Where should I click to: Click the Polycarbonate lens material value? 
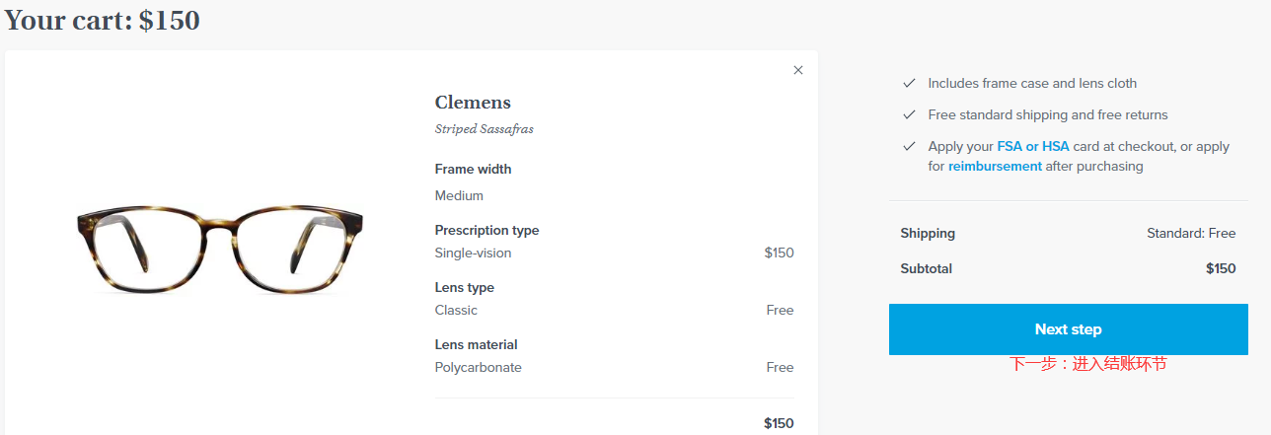point(478,368)
